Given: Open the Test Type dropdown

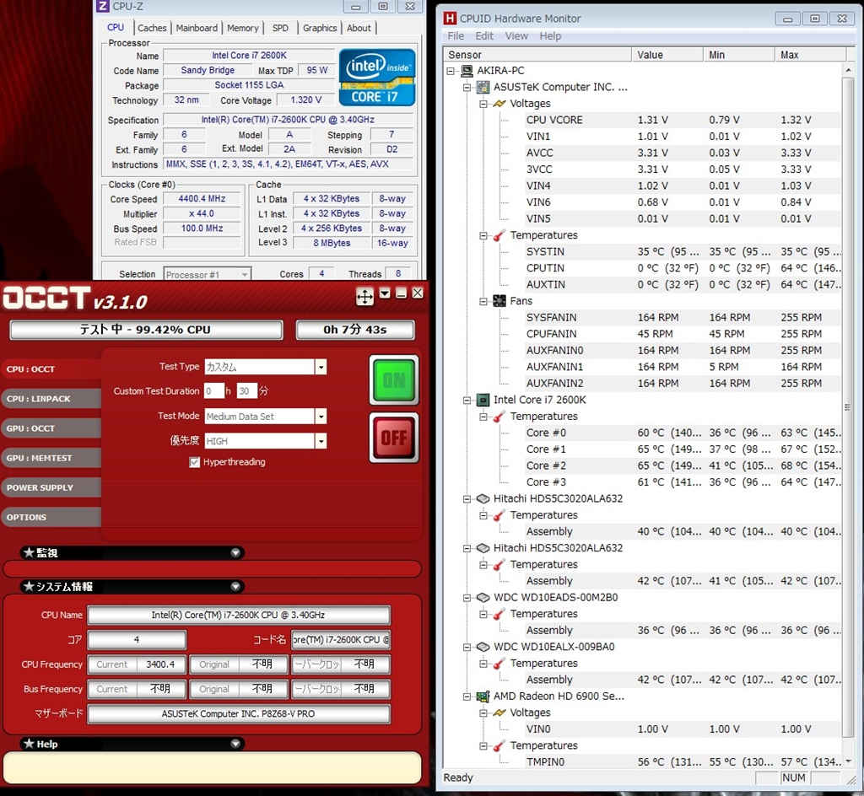Looking at the screenshot, I should [321, 367].
